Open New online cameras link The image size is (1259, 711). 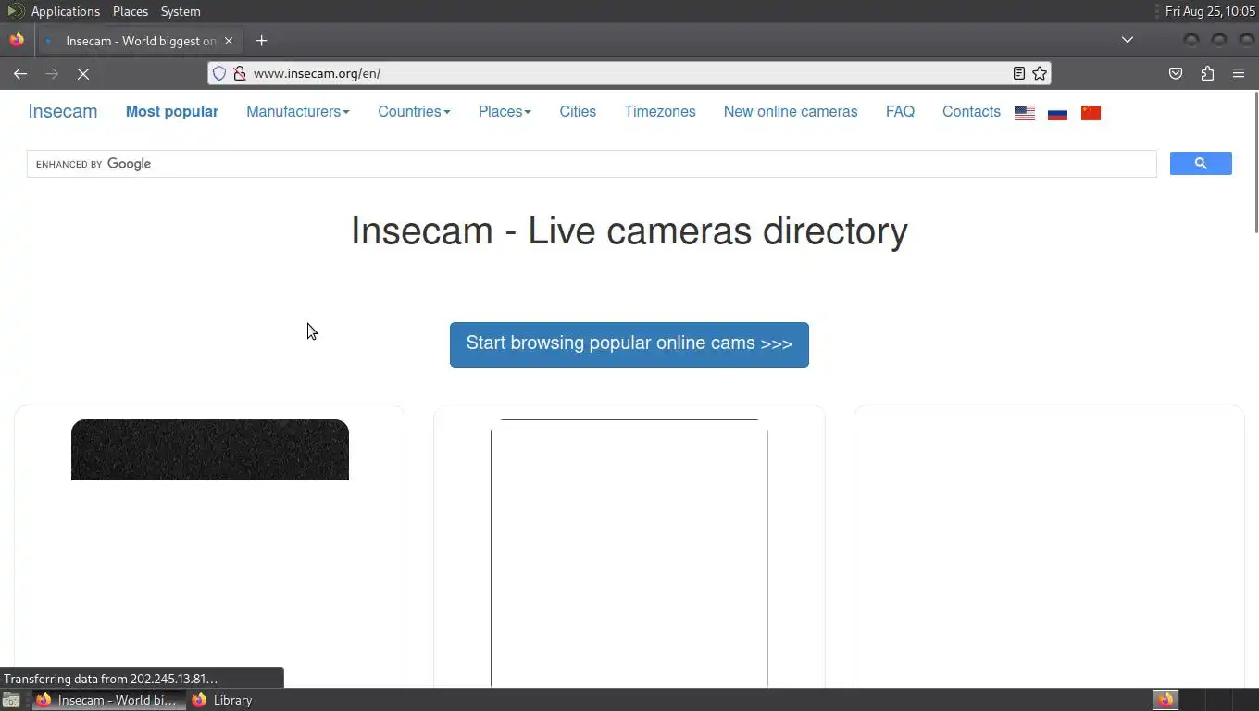point(791,111)
